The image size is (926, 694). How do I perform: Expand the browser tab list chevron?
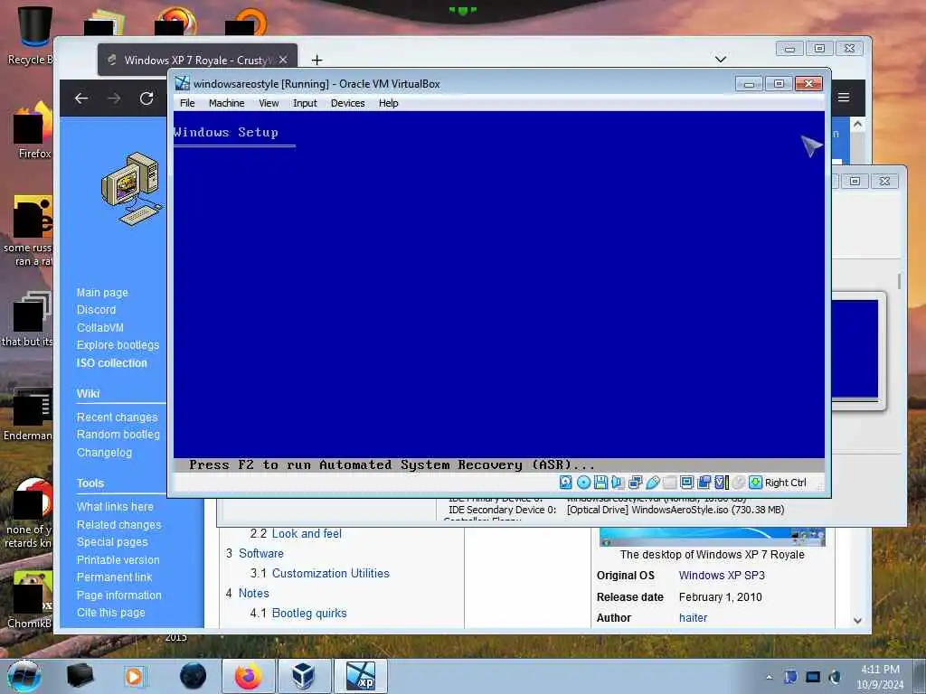(721, 59)
